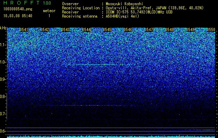The image size is (218, 138).
Task: Click the 0547 time marker
Action: coord(149,30)
